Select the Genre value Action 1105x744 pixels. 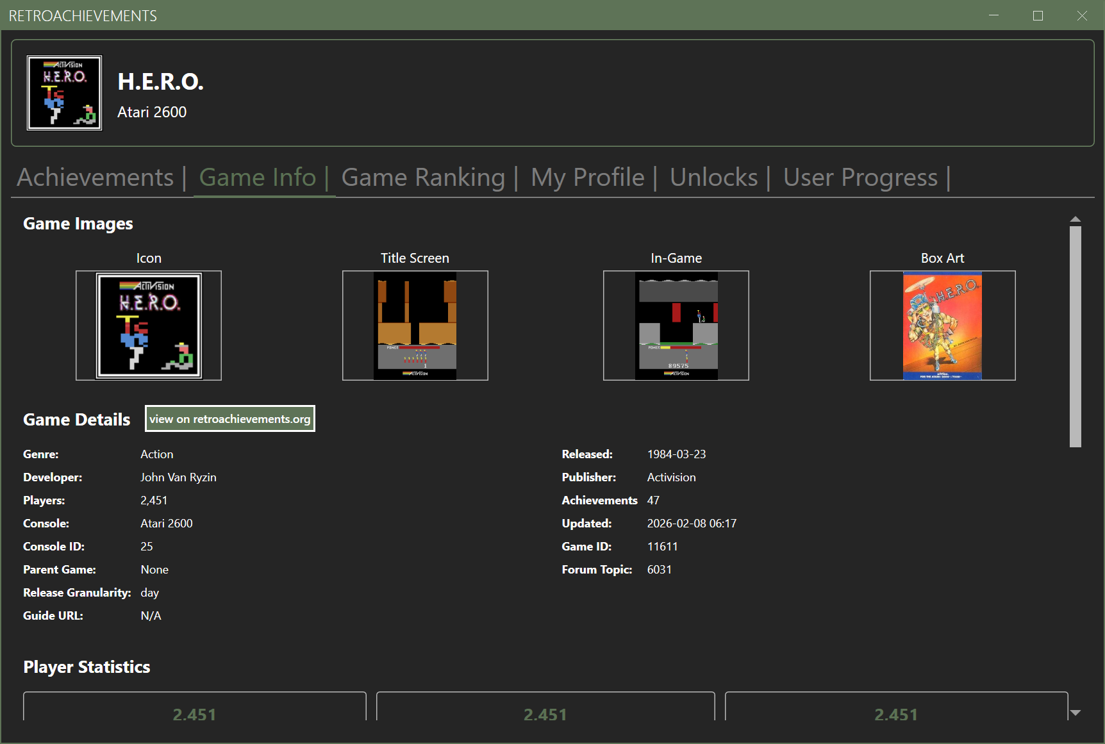(157, 454)
